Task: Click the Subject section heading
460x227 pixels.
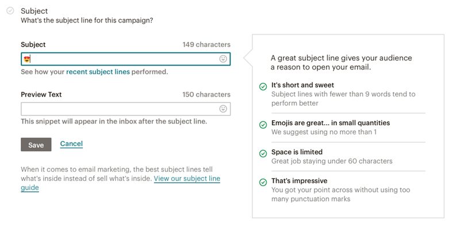Action: click(x=34, y=11)
